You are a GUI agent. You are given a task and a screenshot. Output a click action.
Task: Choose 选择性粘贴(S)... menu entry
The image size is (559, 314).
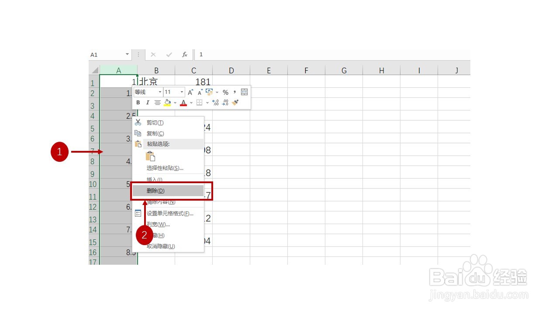click(x=168, y=168)
